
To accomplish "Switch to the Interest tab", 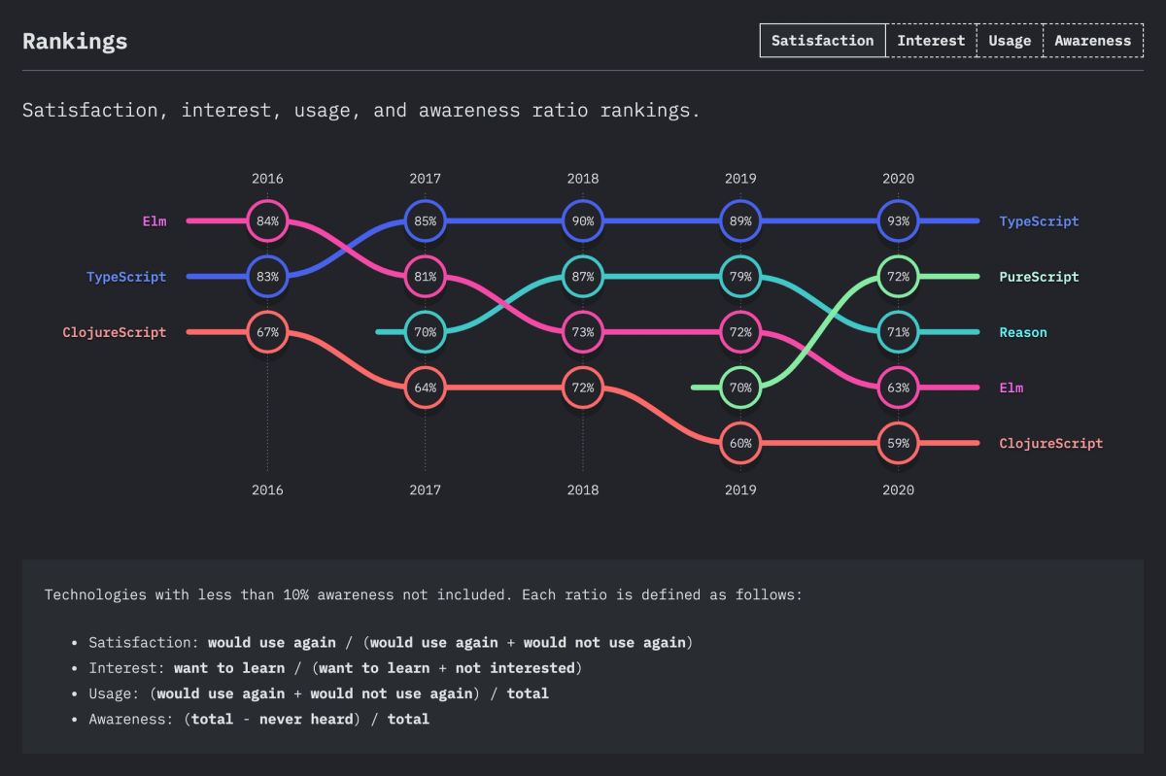I will (931, 41).
